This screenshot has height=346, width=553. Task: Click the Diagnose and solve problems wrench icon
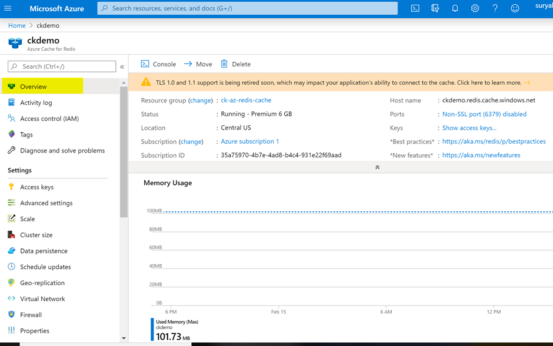pos(11,150)
